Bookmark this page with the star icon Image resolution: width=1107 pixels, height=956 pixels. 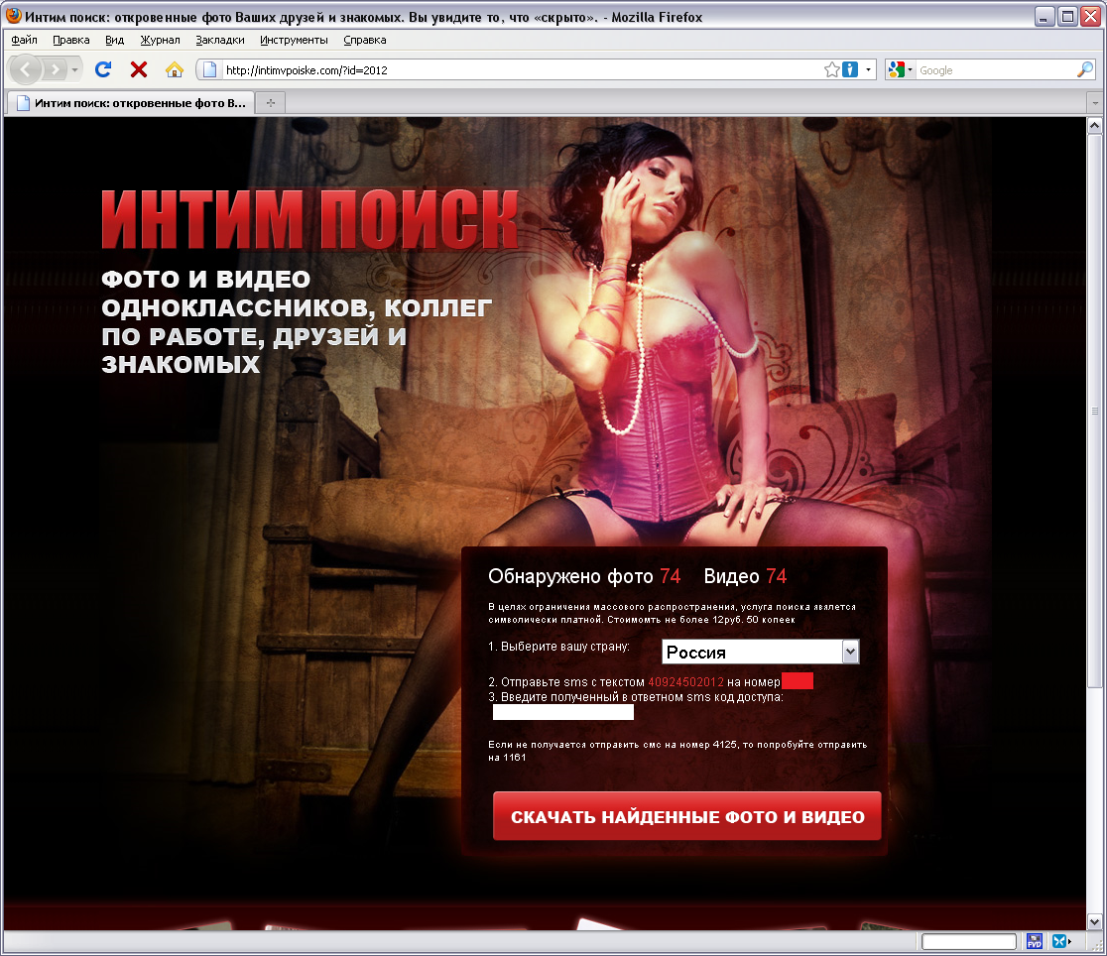[831, 69]
